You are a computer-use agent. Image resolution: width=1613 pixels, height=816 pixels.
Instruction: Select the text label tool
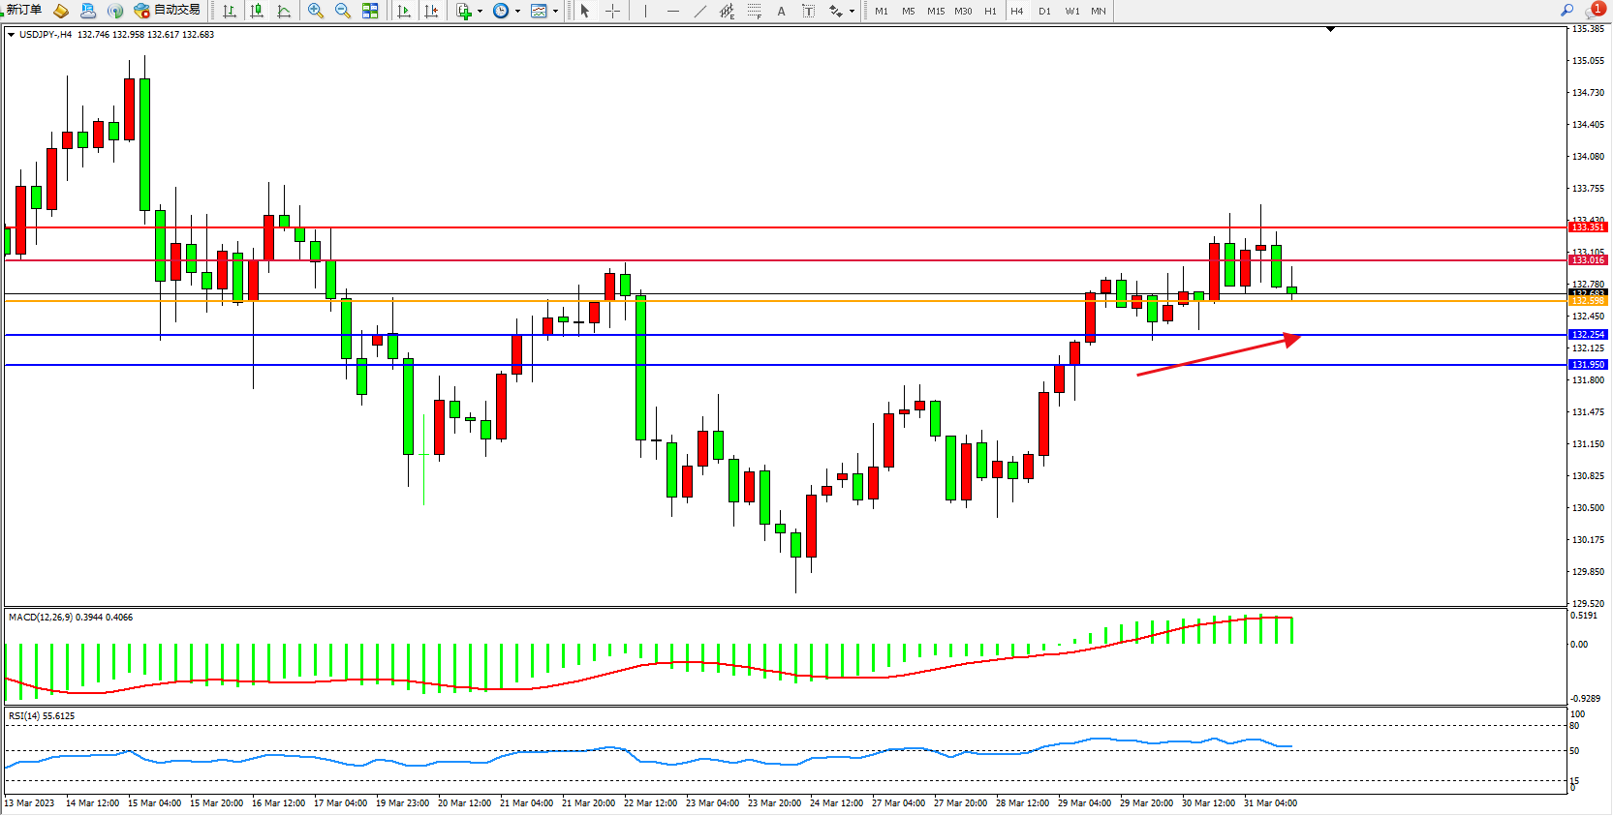[x=781, y=11]
